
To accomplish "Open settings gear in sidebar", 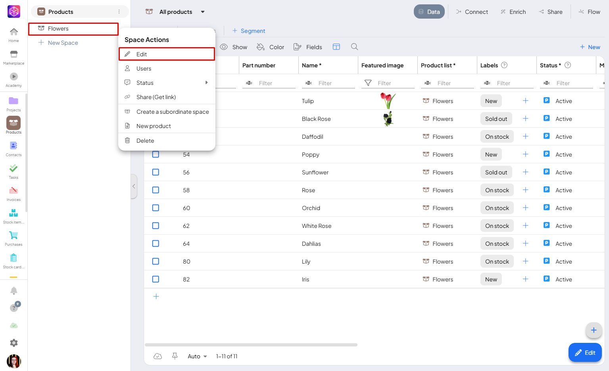I will tap(14, 343).
